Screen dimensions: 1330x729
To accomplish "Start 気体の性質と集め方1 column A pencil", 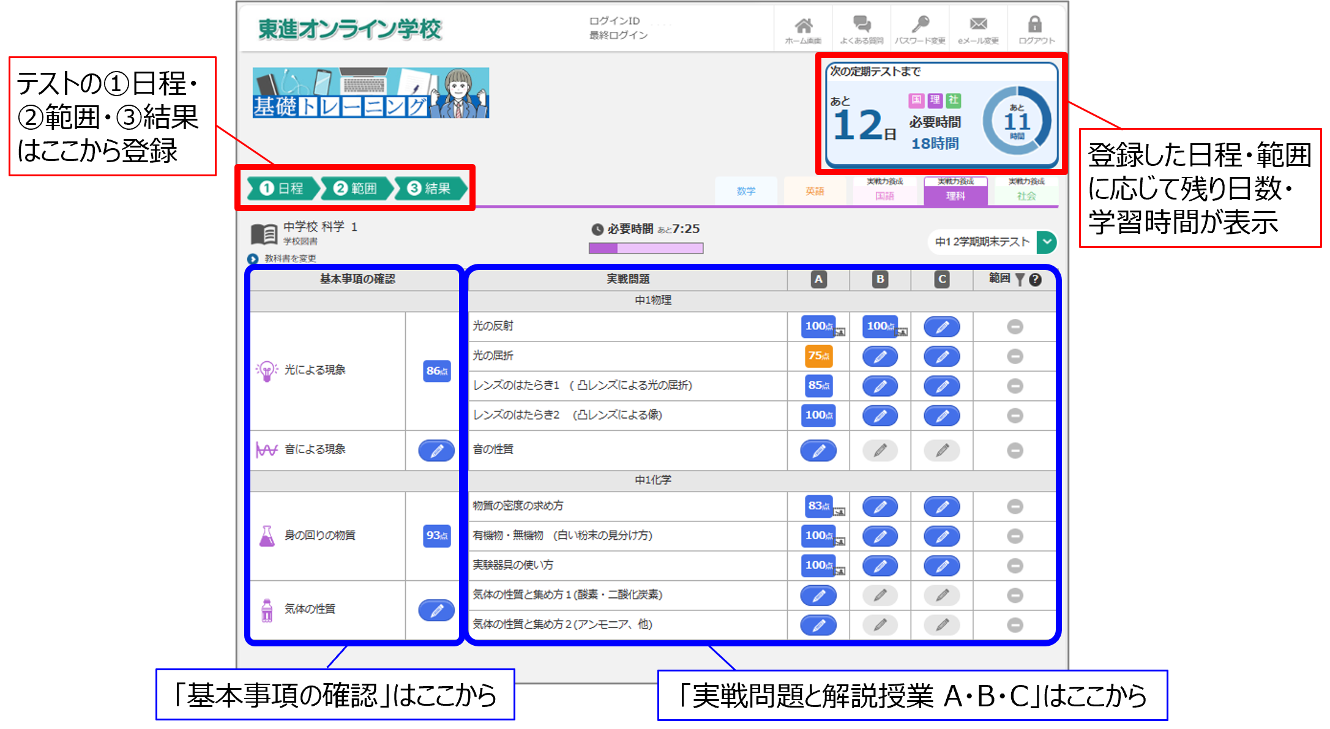I will tap(818, 595).
